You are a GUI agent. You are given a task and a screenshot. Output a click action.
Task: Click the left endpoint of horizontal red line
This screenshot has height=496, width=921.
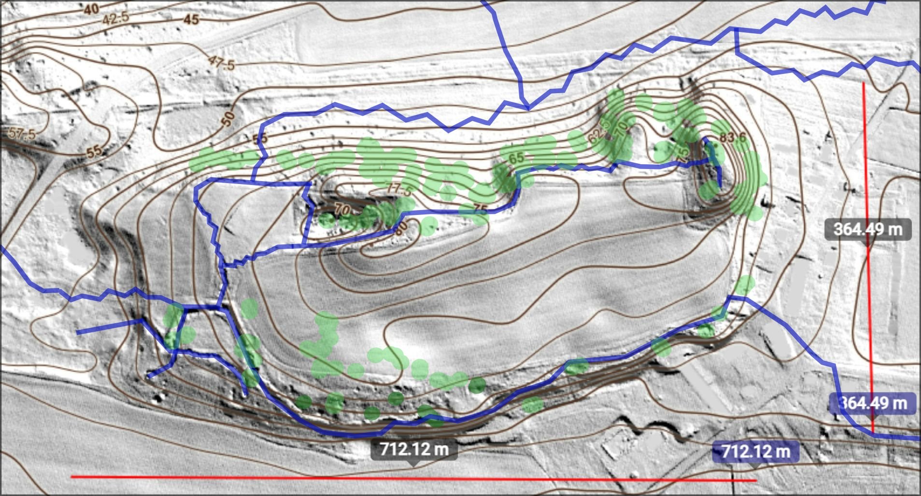[71, 477]
